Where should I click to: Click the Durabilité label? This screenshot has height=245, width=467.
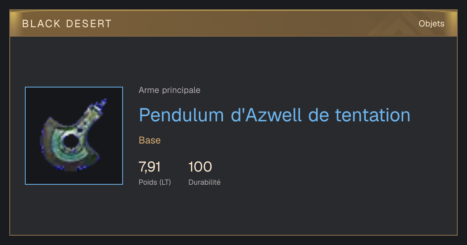pyautogui.click(x=204, y=182)
